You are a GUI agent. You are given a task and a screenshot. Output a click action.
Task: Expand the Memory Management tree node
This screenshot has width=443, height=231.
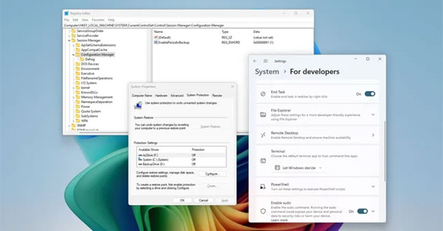(x=73, y=97)
